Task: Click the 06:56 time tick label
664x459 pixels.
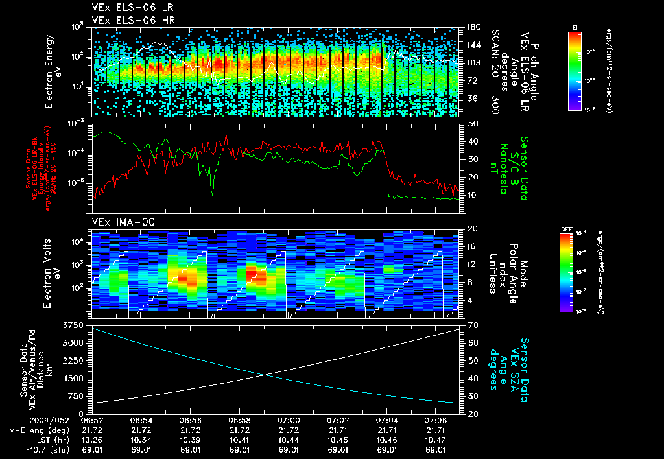Action: click(x=190, y=421)
